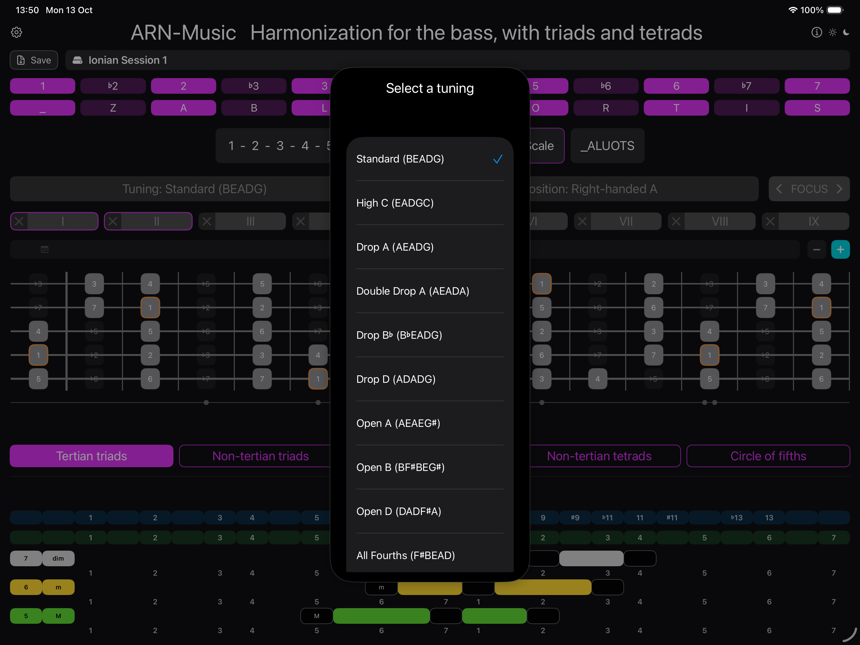The height and width of the screenshot is (645, 860).
Task: Open the Tuning: Standard (BEADG) selector
Action: [x=194, y=189]
